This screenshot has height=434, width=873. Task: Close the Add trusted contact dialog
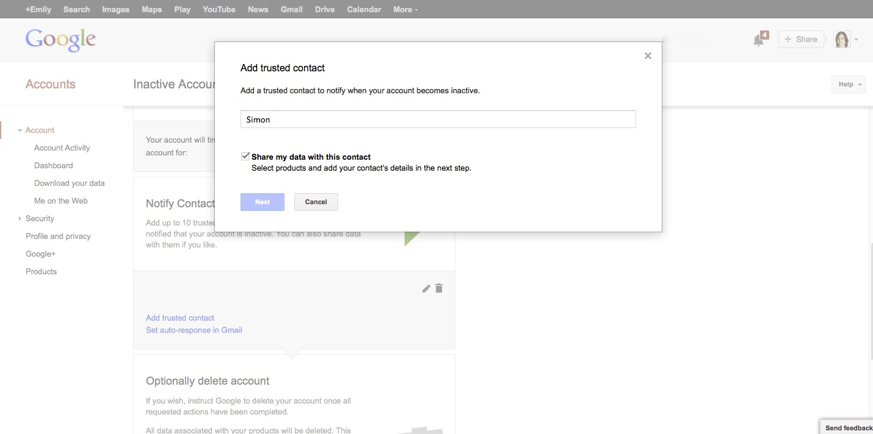coord(648,56)
